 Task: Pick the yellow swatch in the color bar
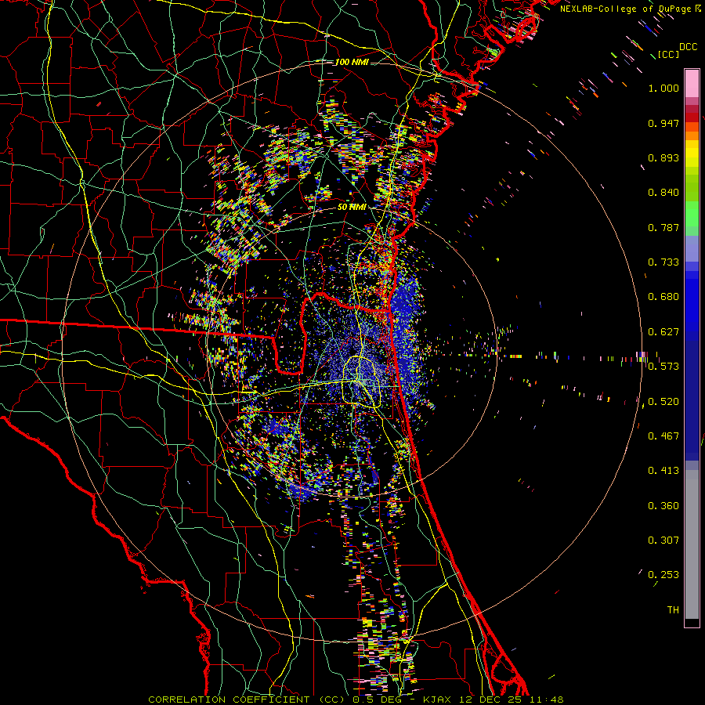[692, 155]
